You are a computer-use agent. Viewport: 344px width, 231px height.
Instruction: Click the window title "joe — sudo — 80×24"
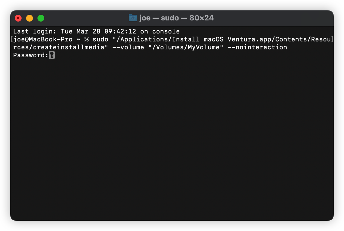point(177,18)
